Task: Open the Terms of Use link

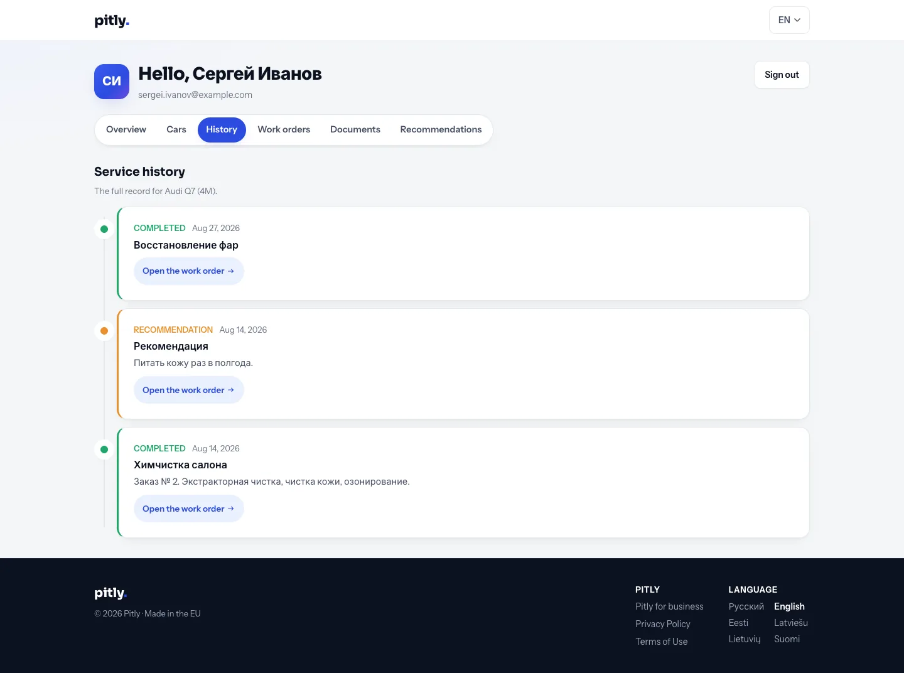Action: tap(661, 642)
